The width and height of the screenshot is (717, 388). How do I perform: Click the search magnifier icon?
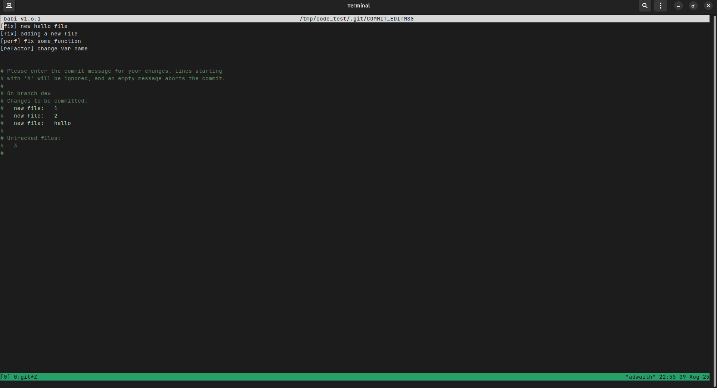(x=645, y=6)
